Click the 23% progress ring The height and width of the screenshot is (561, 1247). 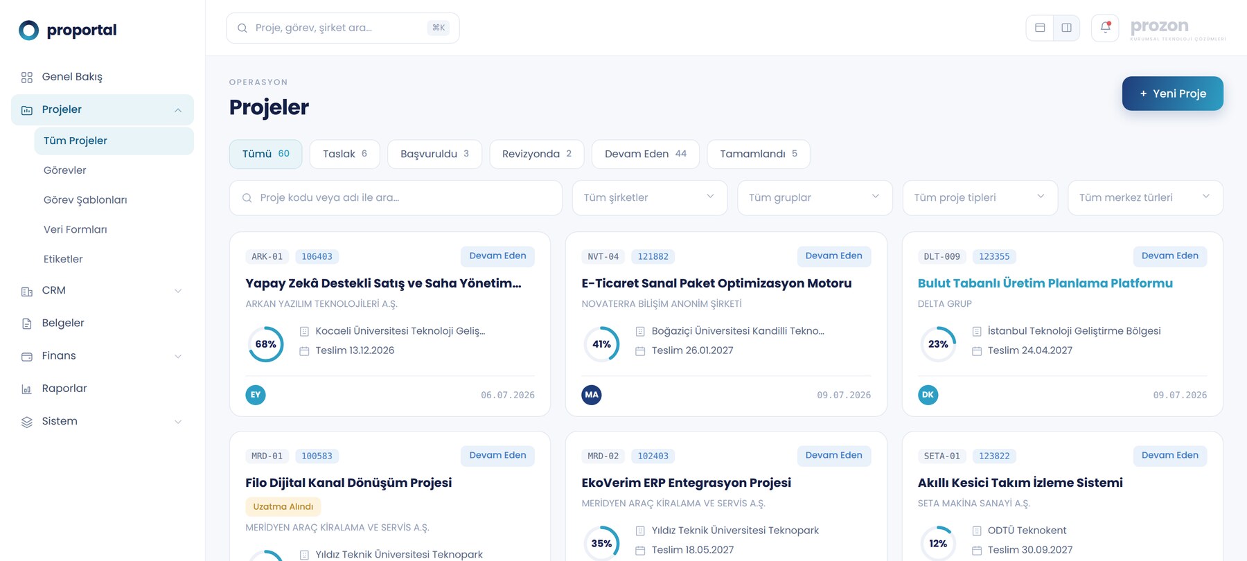click(938, 344)
